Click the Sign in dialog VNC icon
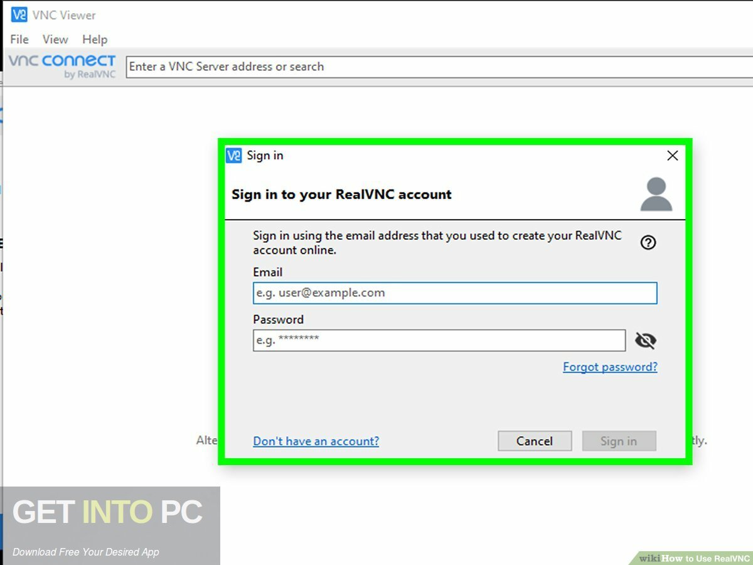The width and height of the screenshot is (753, 565). pos(233,155)
